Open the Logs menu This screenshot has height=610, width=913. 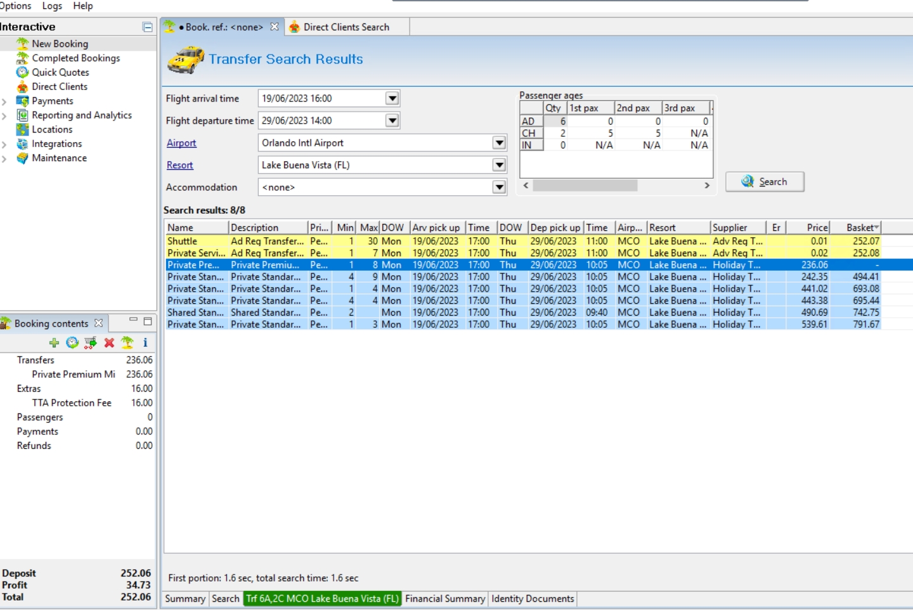[52, 6]
